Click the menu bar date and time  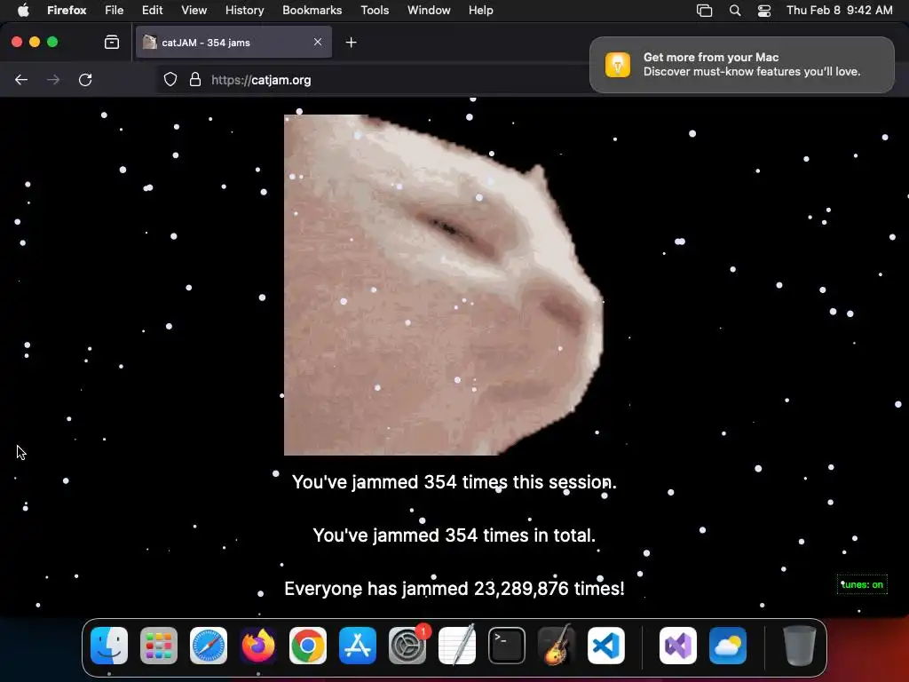point(840,10)
